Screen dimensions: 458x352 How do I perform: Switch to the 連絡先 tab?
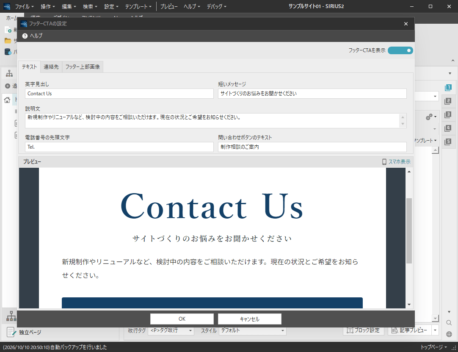pyautogui.click(x=51, y=67)
